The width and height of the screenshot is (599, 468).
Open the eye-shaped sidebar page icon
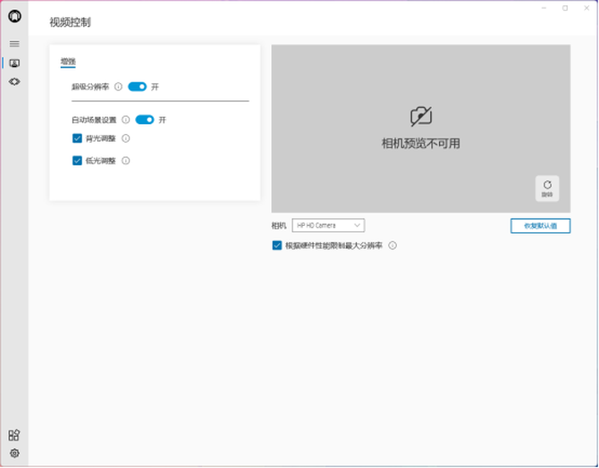click(x=14, y=81)
